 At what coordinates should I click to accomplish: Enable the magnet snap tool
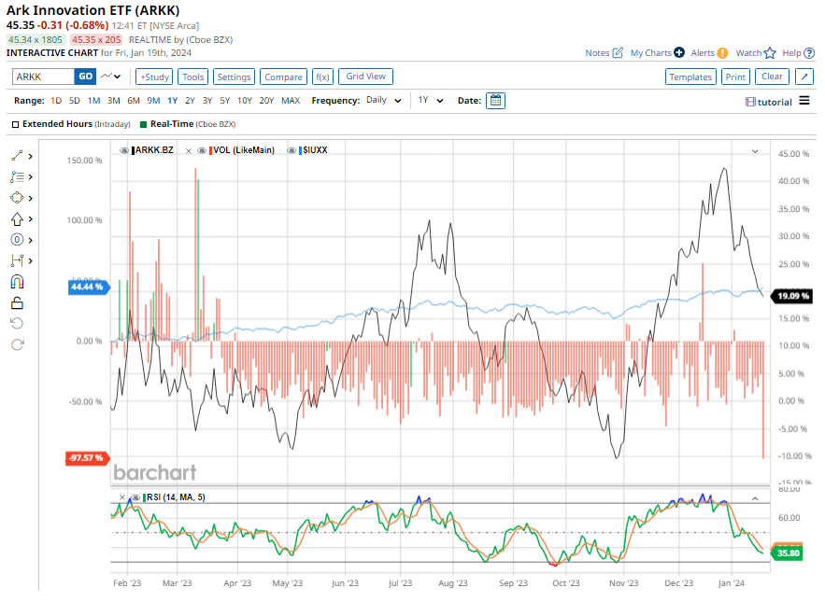(17, 282)
